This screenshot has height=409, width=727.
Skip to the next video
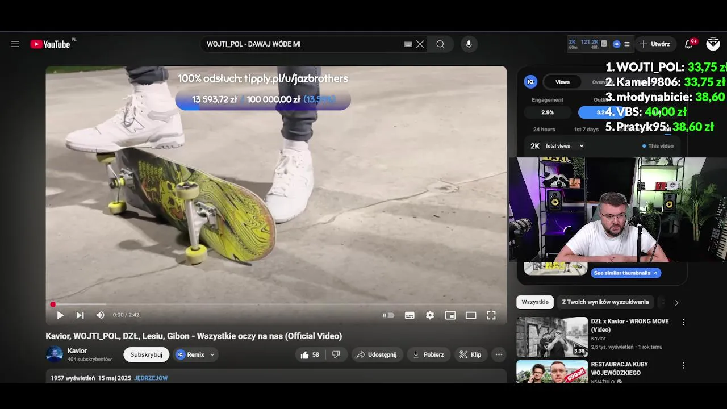pos(80,315)
